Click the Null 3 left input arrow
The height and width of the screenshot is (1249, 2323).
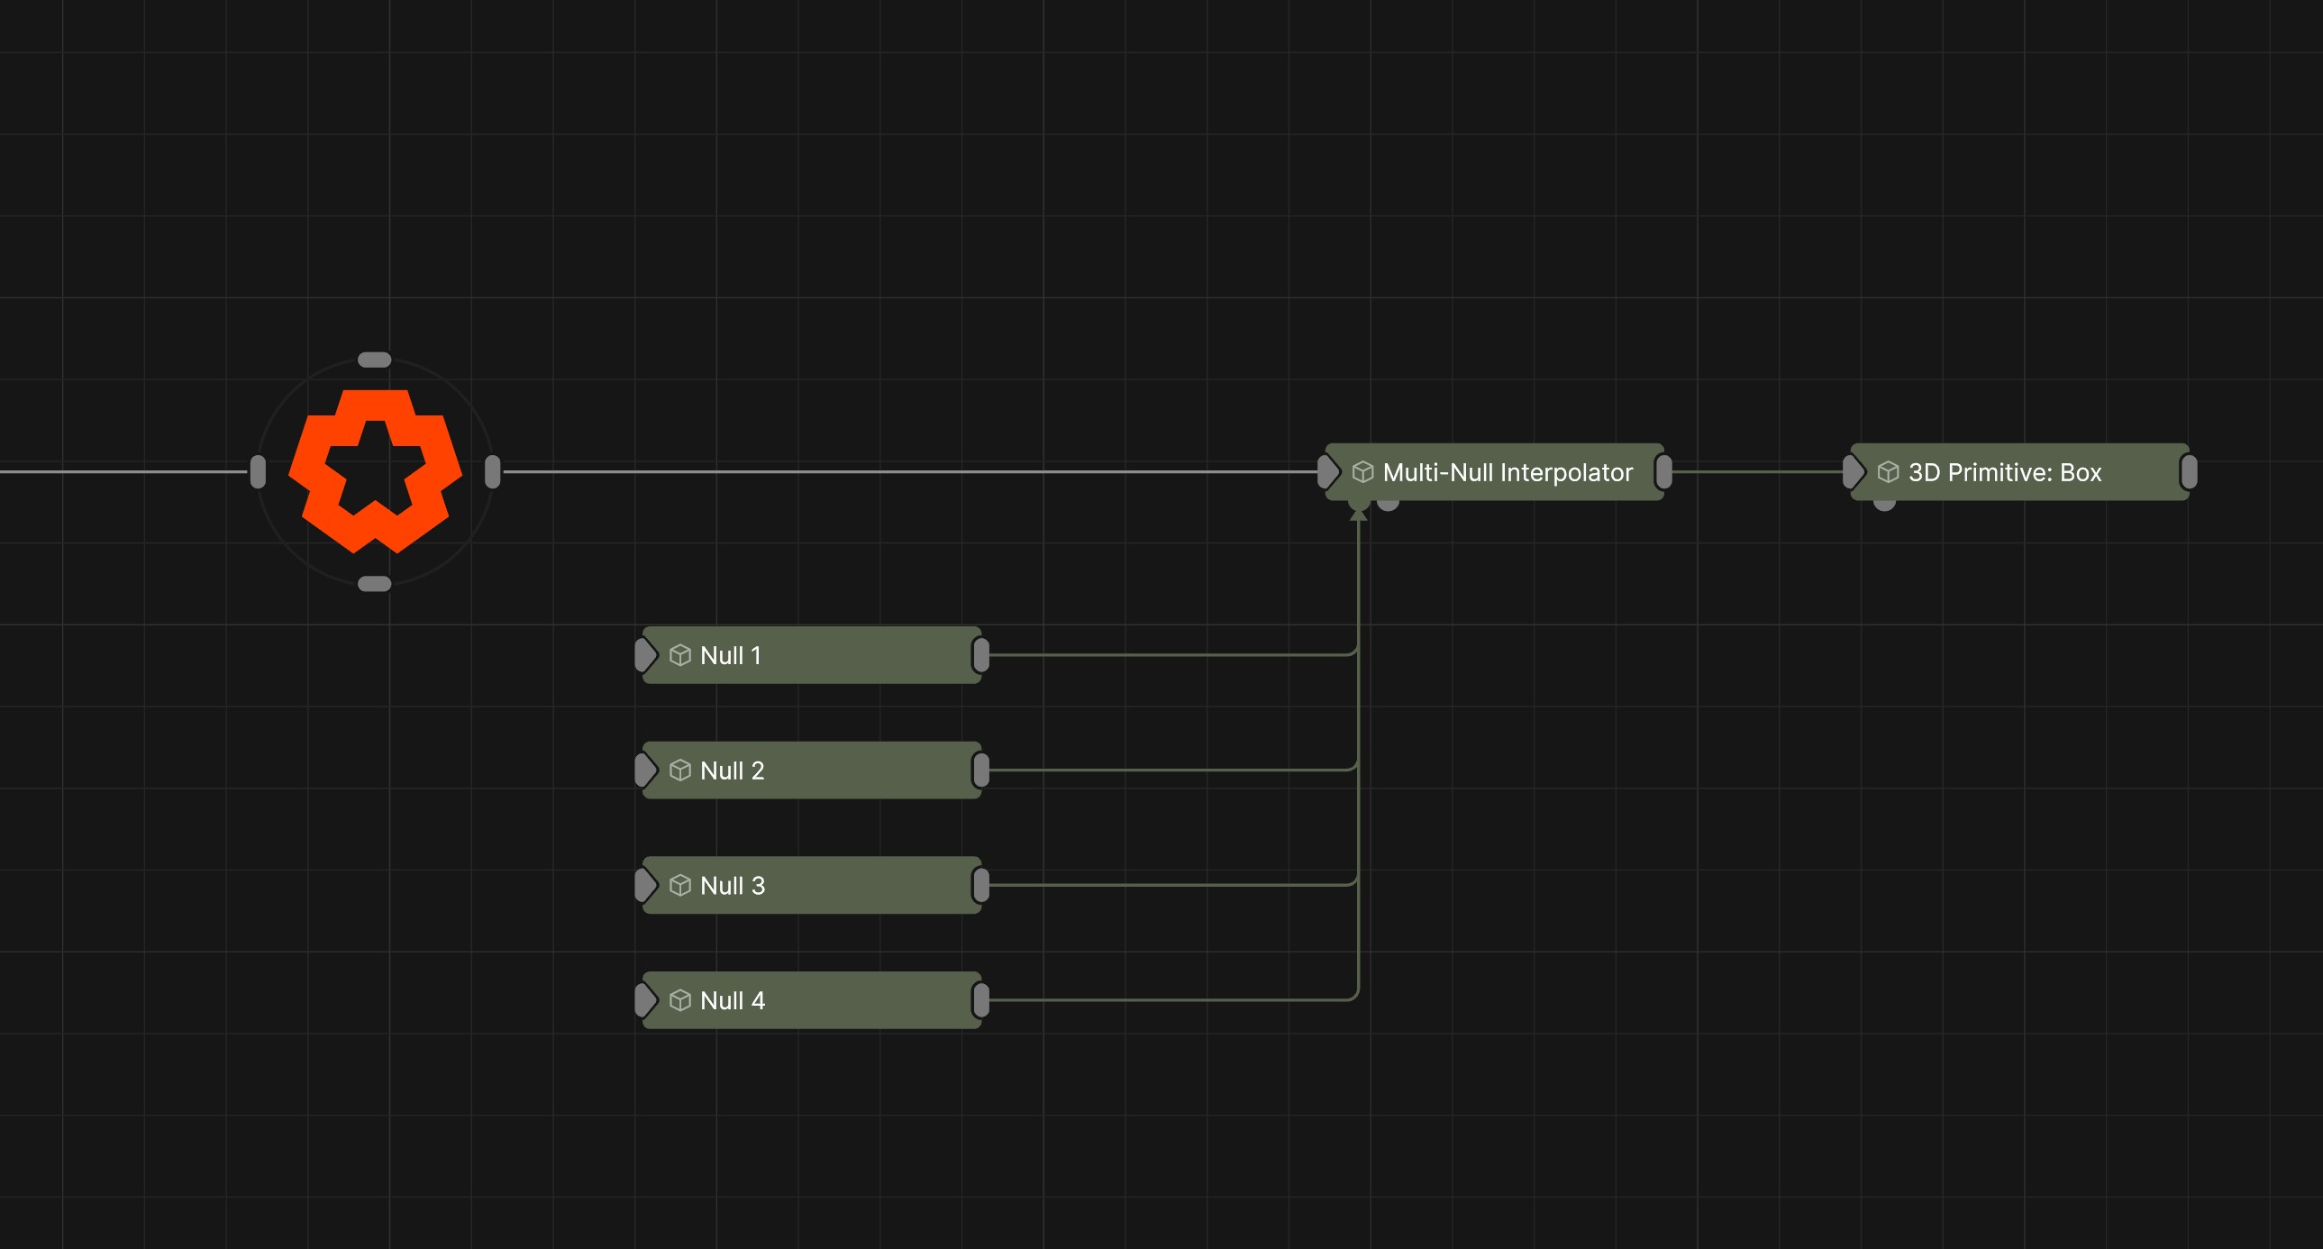click(647, 885)
